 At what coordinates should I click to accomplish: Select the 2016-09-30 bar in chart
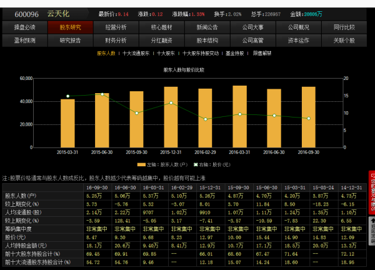pos(309,117)
